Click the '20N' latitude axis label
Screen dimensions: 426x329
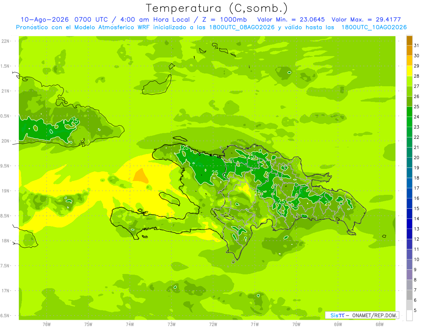(x=5, y=141)
